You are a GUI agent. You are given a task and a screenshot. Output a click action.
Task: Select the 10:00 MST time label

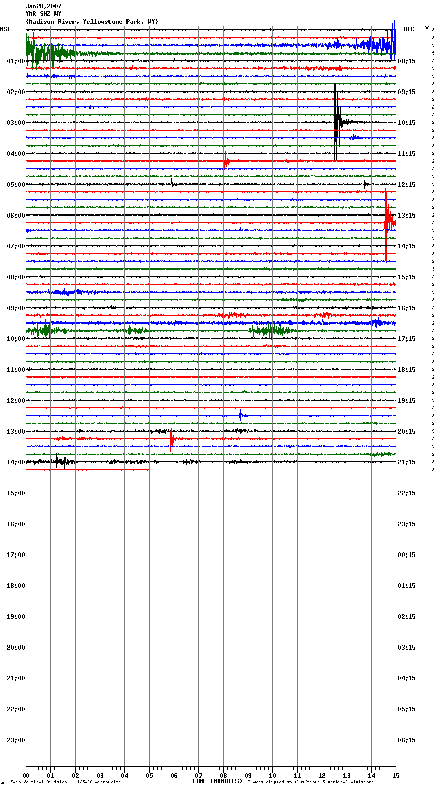click(x=16, y=339)
